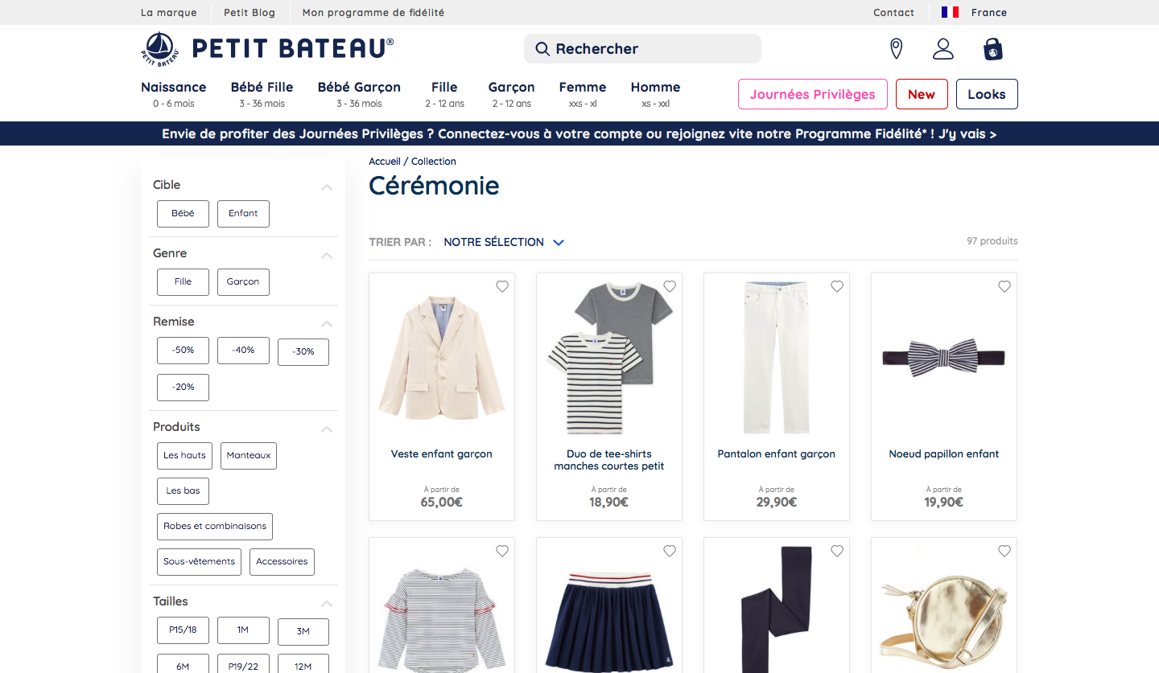This screenshot has width=1159, height=673.
Task: Select the -50% discount filter
Action: (x=183, y=351)
